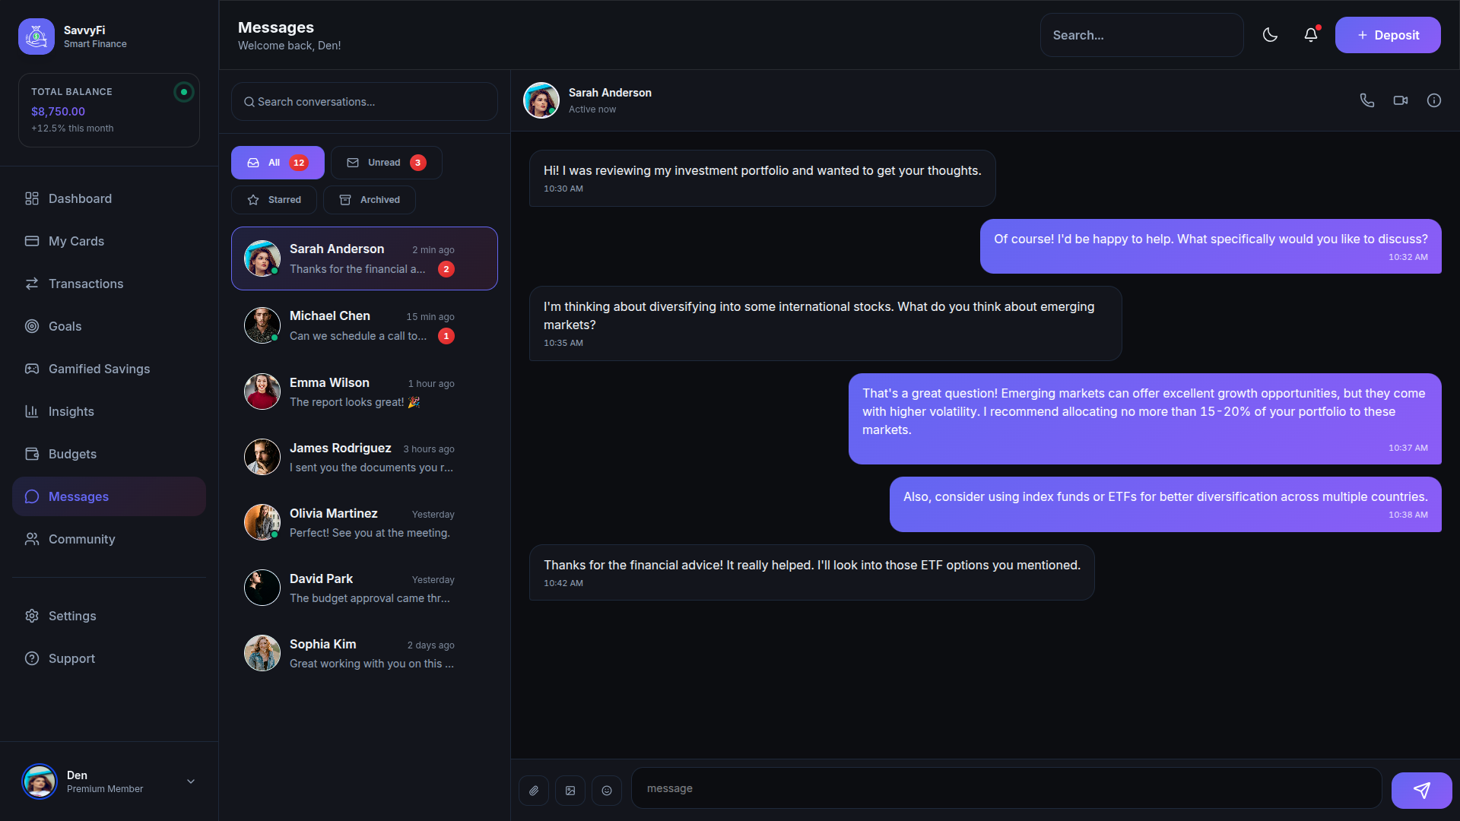Send the message with the paper plane button
The width and height of the screenshot is (1460, 821).
(x=1420, y=791)
